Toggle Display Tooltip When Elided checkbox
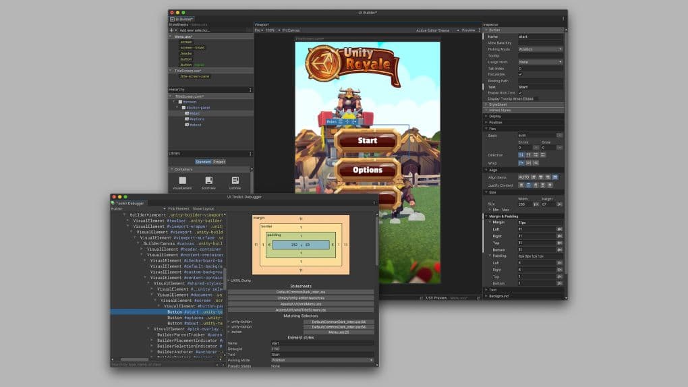 [537, 98]
